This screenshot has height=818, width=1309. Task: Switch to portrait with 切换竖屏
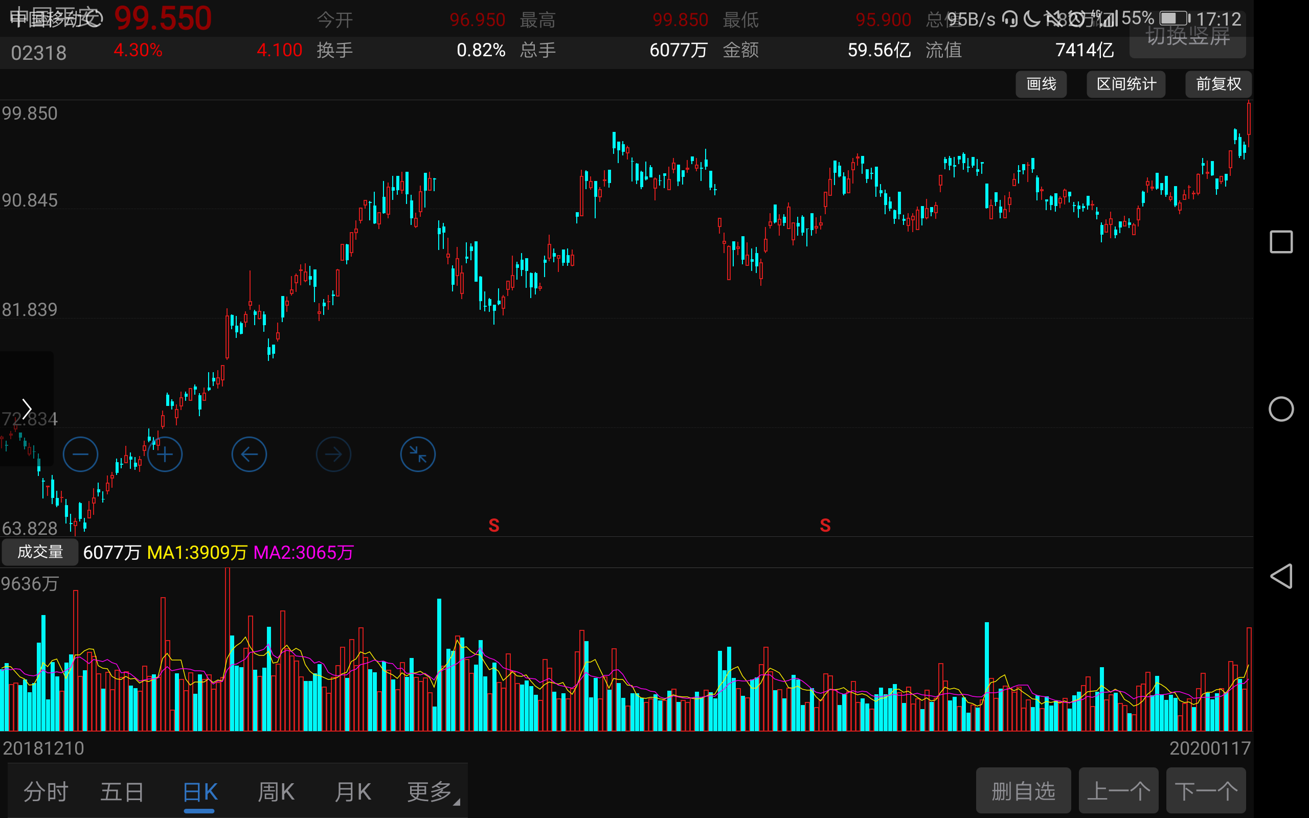pyautogui.click(x=1187, y=36)
